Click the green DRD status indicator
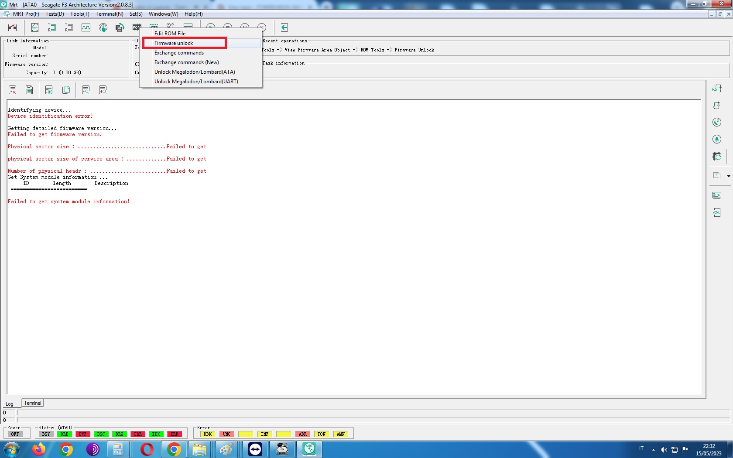 [x=64, y=434]
